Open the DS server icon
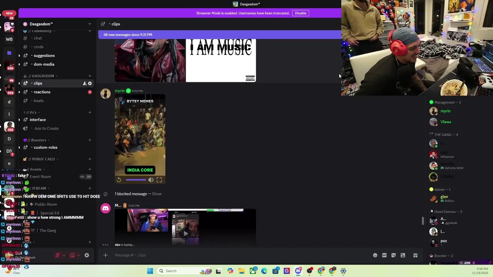The image size is (493, 277). [x=9, y=151]
